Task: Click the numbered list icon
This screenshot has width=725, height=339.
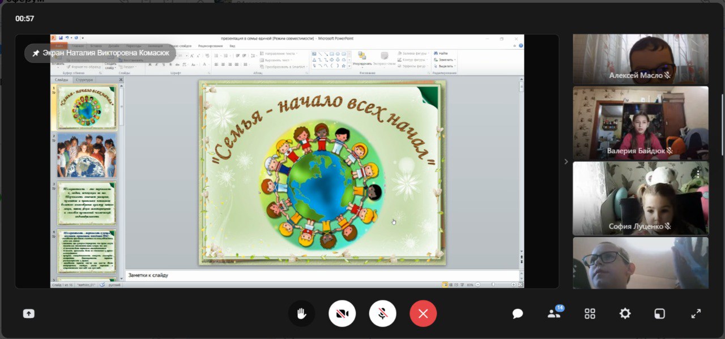Action: [225, 55]
